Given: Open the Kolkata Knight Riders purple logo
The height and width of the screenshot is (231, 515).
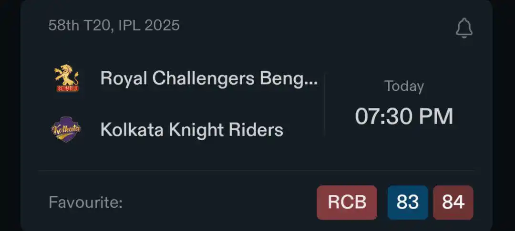Looking at the screenshot, I should click(66, 129).
